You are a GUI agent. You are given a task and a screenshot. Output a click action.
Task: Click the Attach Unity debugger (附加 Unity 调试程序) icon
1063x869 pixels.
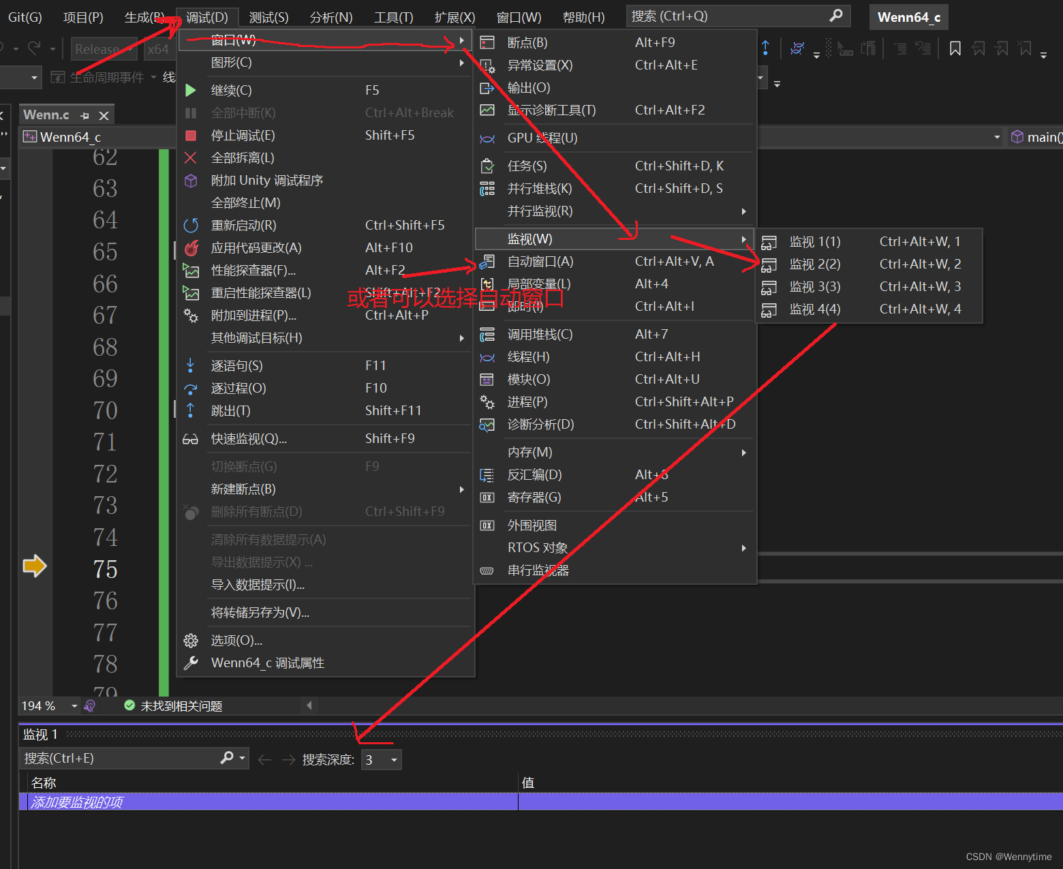[x=191, y=180]
